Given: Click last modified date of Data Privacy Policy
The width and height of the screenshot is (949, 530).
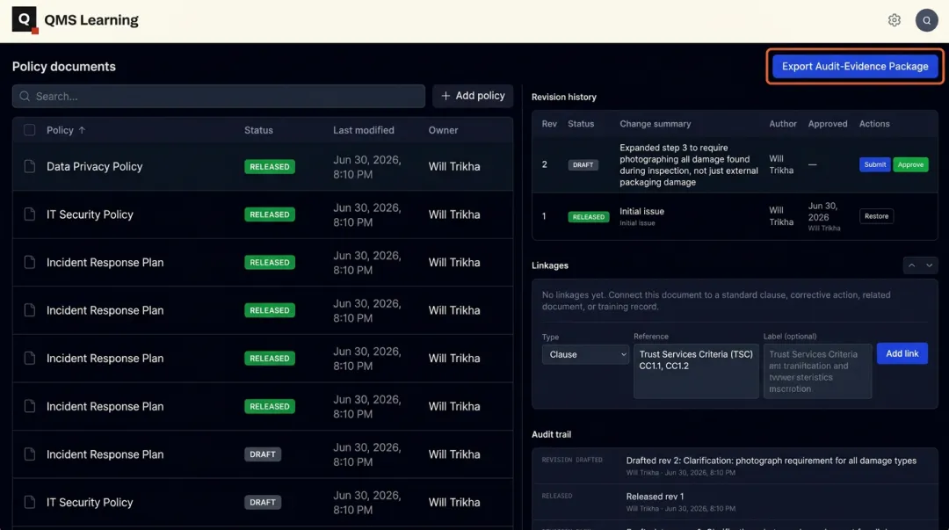Looking at the screenshot, I should coord(366,167).
